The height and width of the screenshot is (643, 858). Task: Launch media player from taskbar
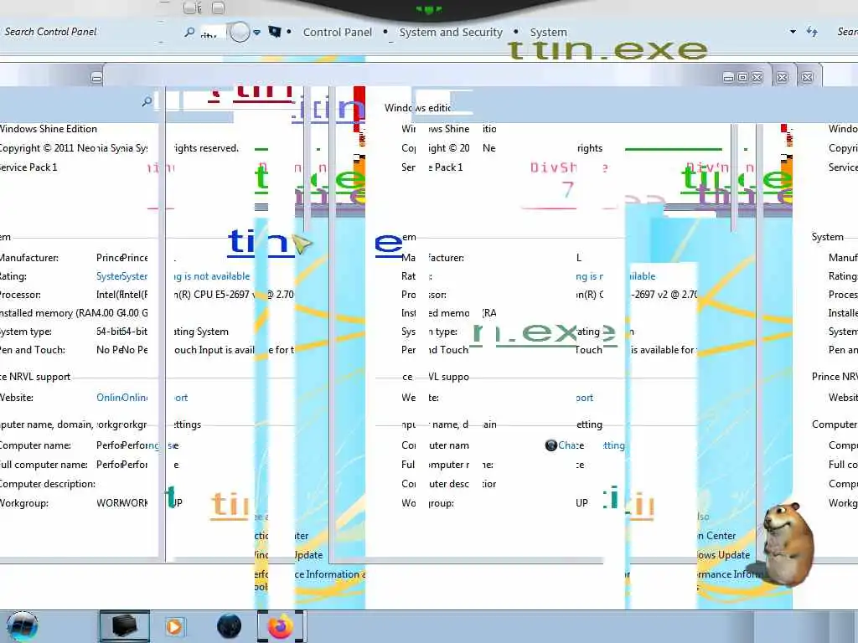174,626
